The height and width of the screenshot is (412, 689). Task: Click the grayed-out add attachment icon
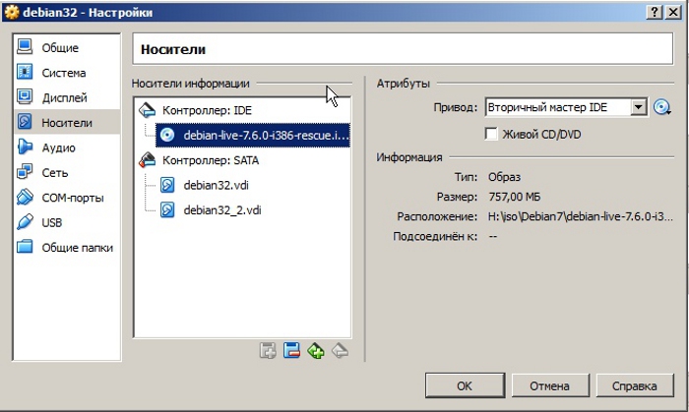click(x=267, y=350)
